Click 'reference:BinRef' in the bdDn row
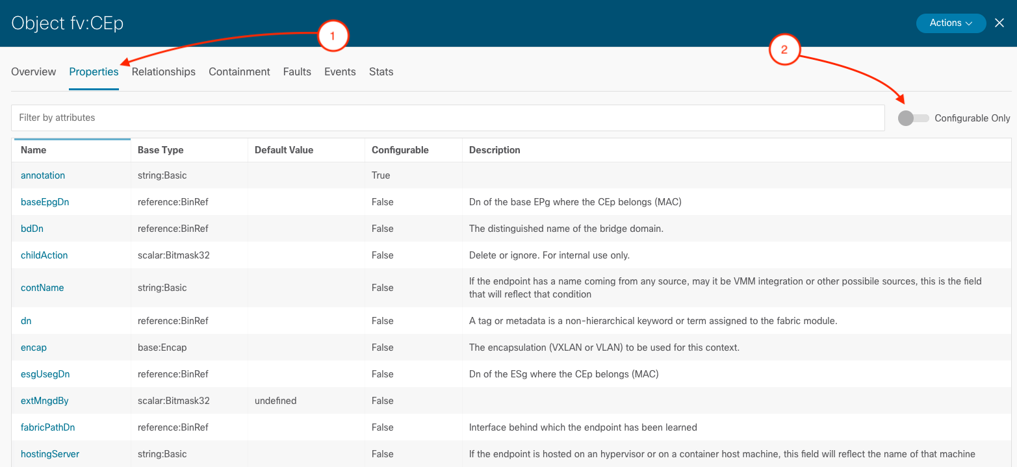Image resolution: width=1017 pixels, height=467 pixels. point(173,229)
